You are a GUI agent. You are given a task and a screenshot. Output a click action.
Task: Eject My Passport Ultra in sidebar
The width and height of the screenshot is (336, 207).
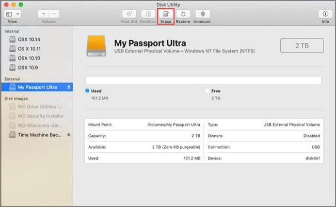tap(69, 87)
